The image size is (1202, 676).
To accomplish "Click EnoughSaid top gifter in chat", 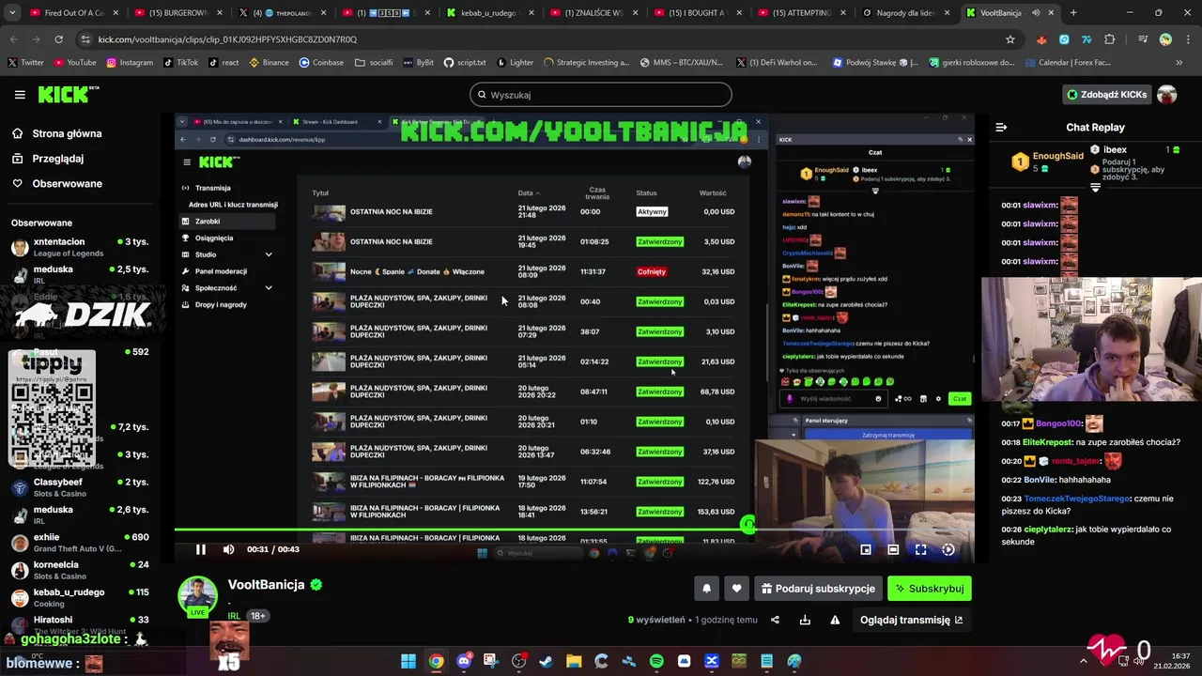I will (1057, 156).
